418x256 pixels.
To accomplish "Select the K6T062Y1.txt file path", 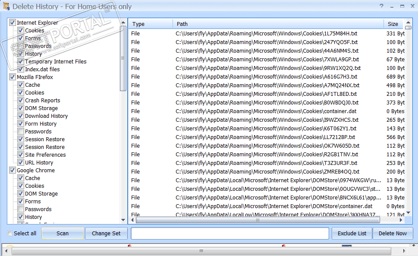I will (x=266, y=128).
